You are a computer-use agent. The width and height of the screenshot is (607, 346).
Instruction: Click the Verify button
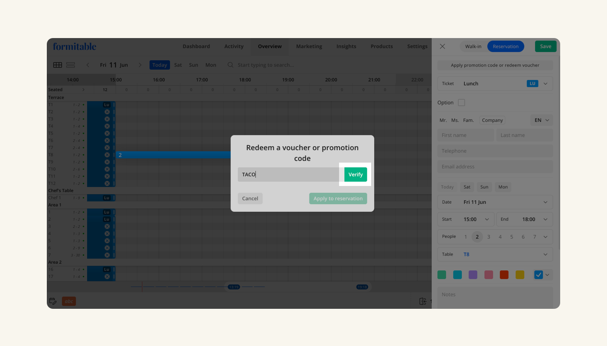pos(356,174)
